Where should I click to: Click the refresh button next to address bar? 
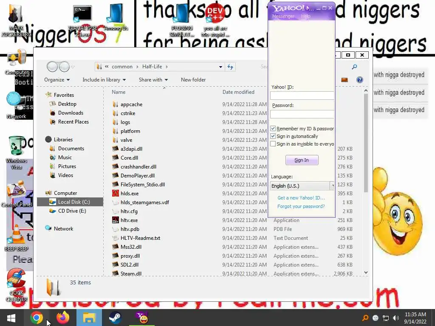pyautogui.click(x=230, y=67)
